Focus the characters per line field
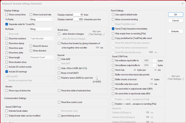Image resolution: width=186 pixels, height=123 pixels. click(78, 19)
